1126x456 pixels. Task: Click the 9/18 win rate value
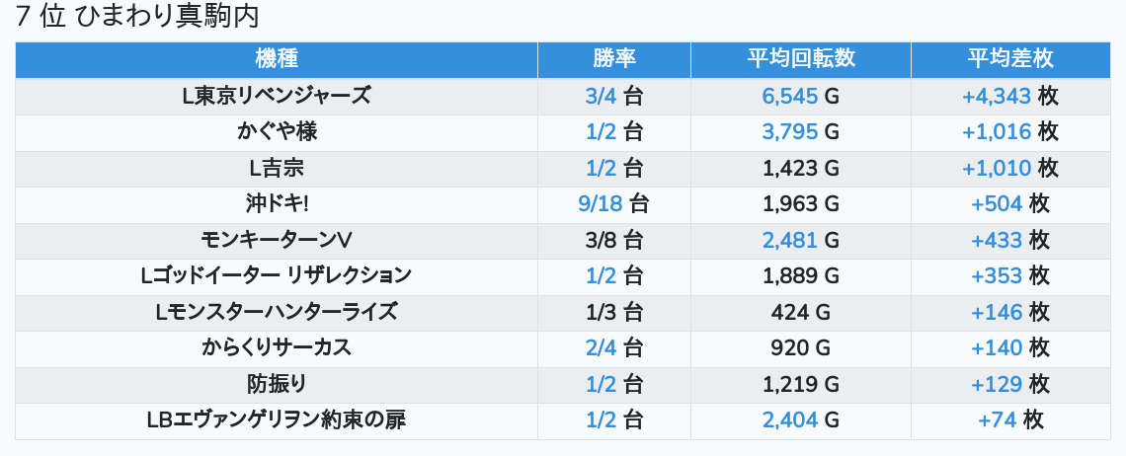pos(600,204)
